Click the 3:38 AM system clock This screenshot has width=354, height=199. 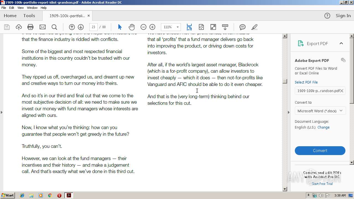(340, 195)
